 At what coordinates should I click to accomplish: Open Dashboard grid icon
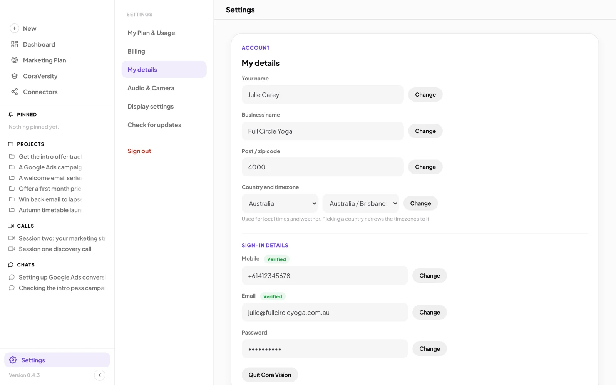click(15, 44)
